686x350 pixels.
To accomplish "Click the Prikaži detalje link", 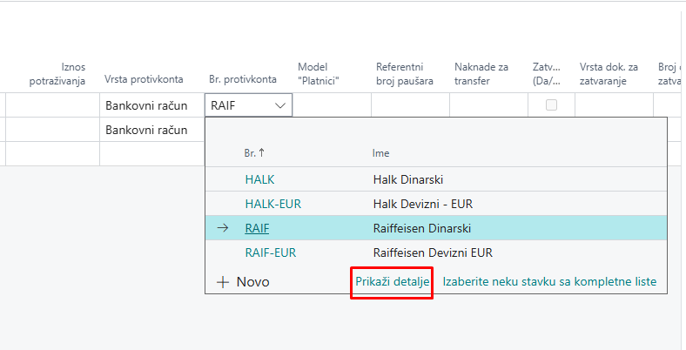I will click(392, 282).
